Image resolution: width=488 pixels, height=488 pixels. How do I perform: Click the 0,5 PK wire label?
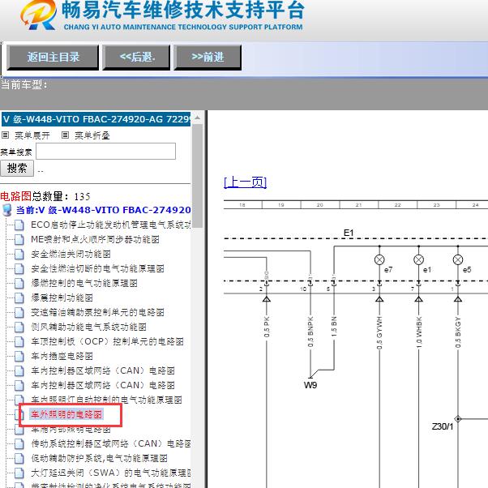coord(267,327)
